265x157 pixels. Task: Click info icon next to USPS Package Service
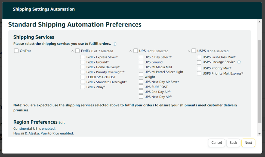239,62
